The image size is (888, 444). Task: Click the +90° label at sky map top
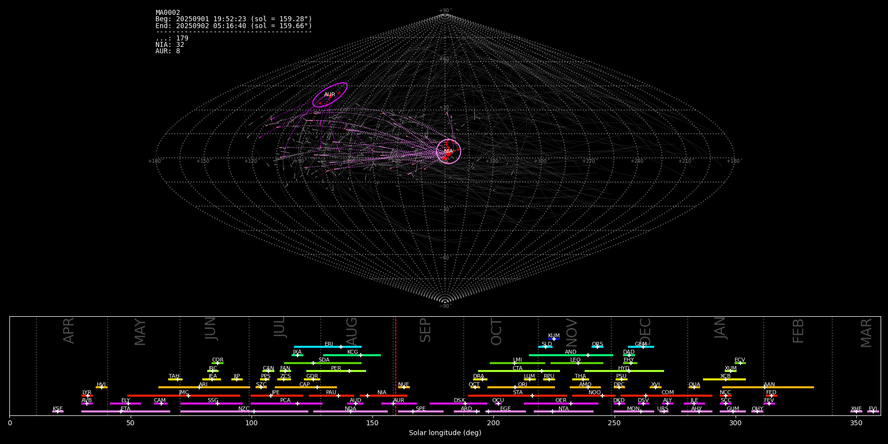click(x=445, y=10)
